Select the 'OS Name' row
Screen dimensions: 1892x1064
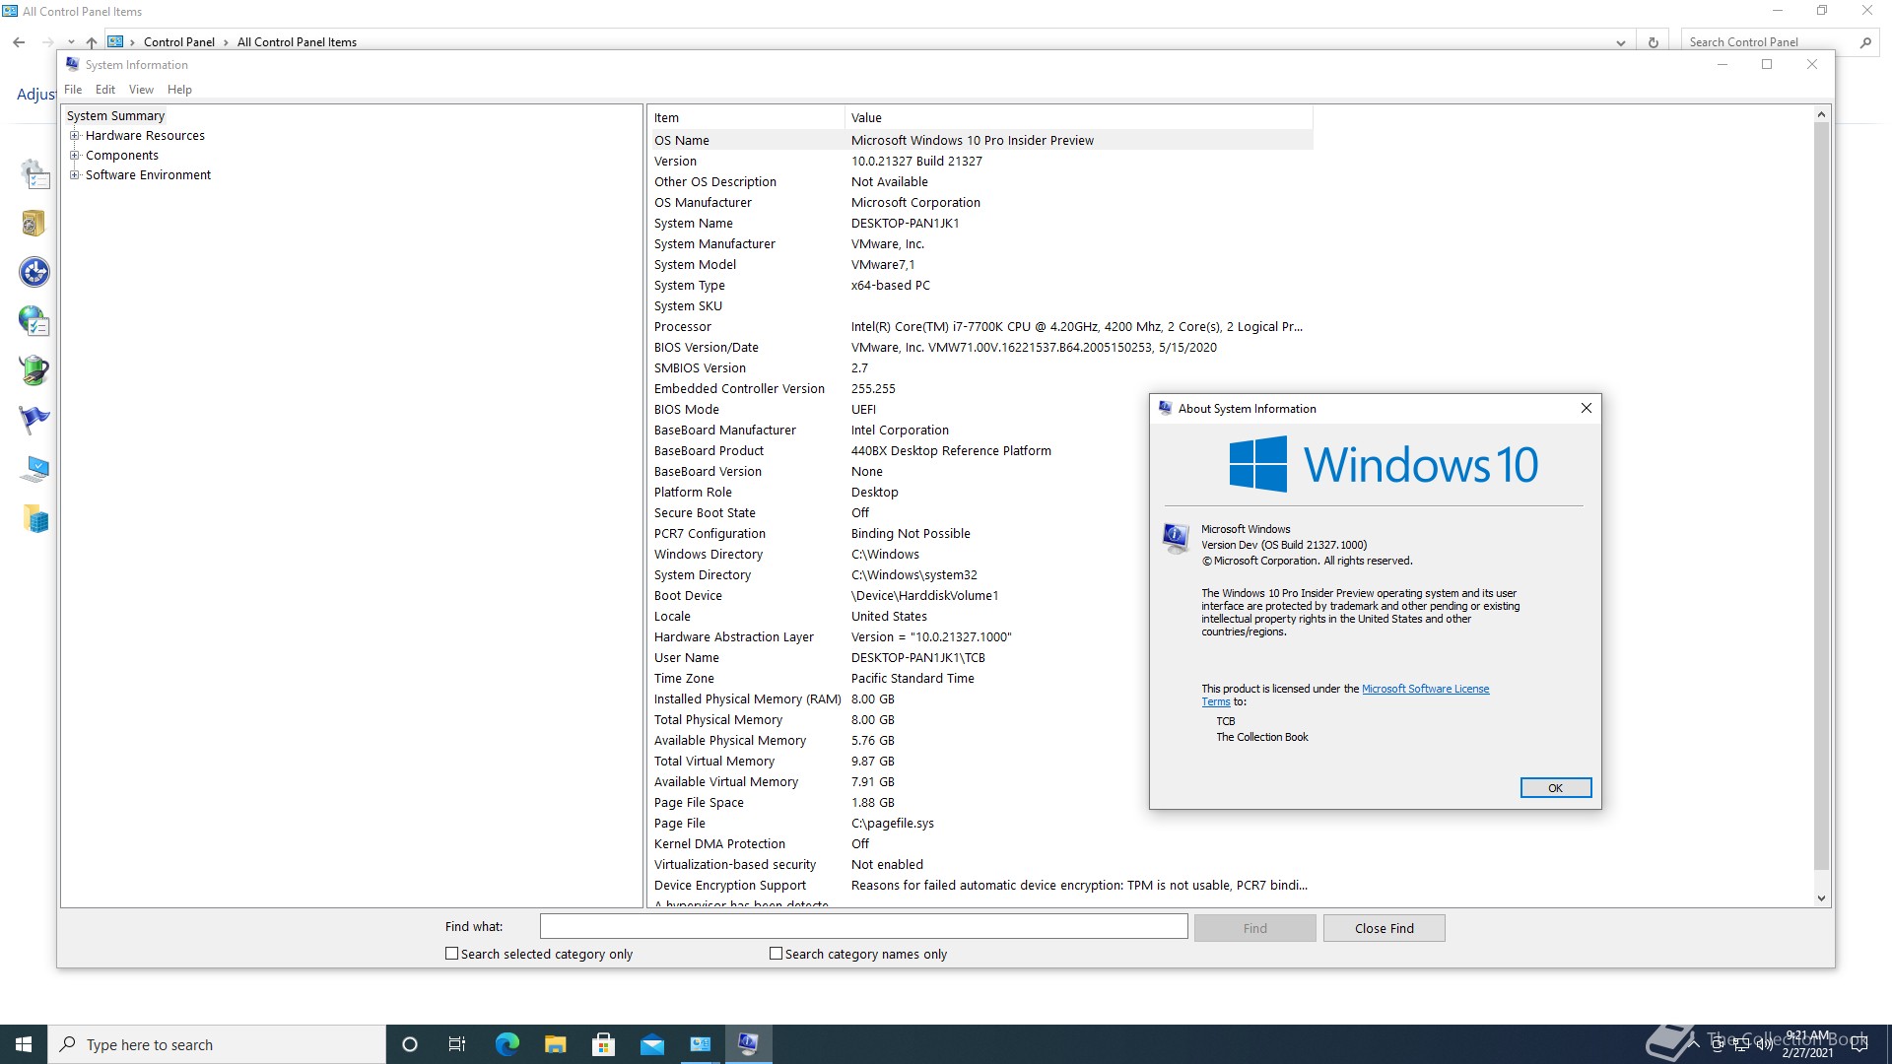(981, 140)
